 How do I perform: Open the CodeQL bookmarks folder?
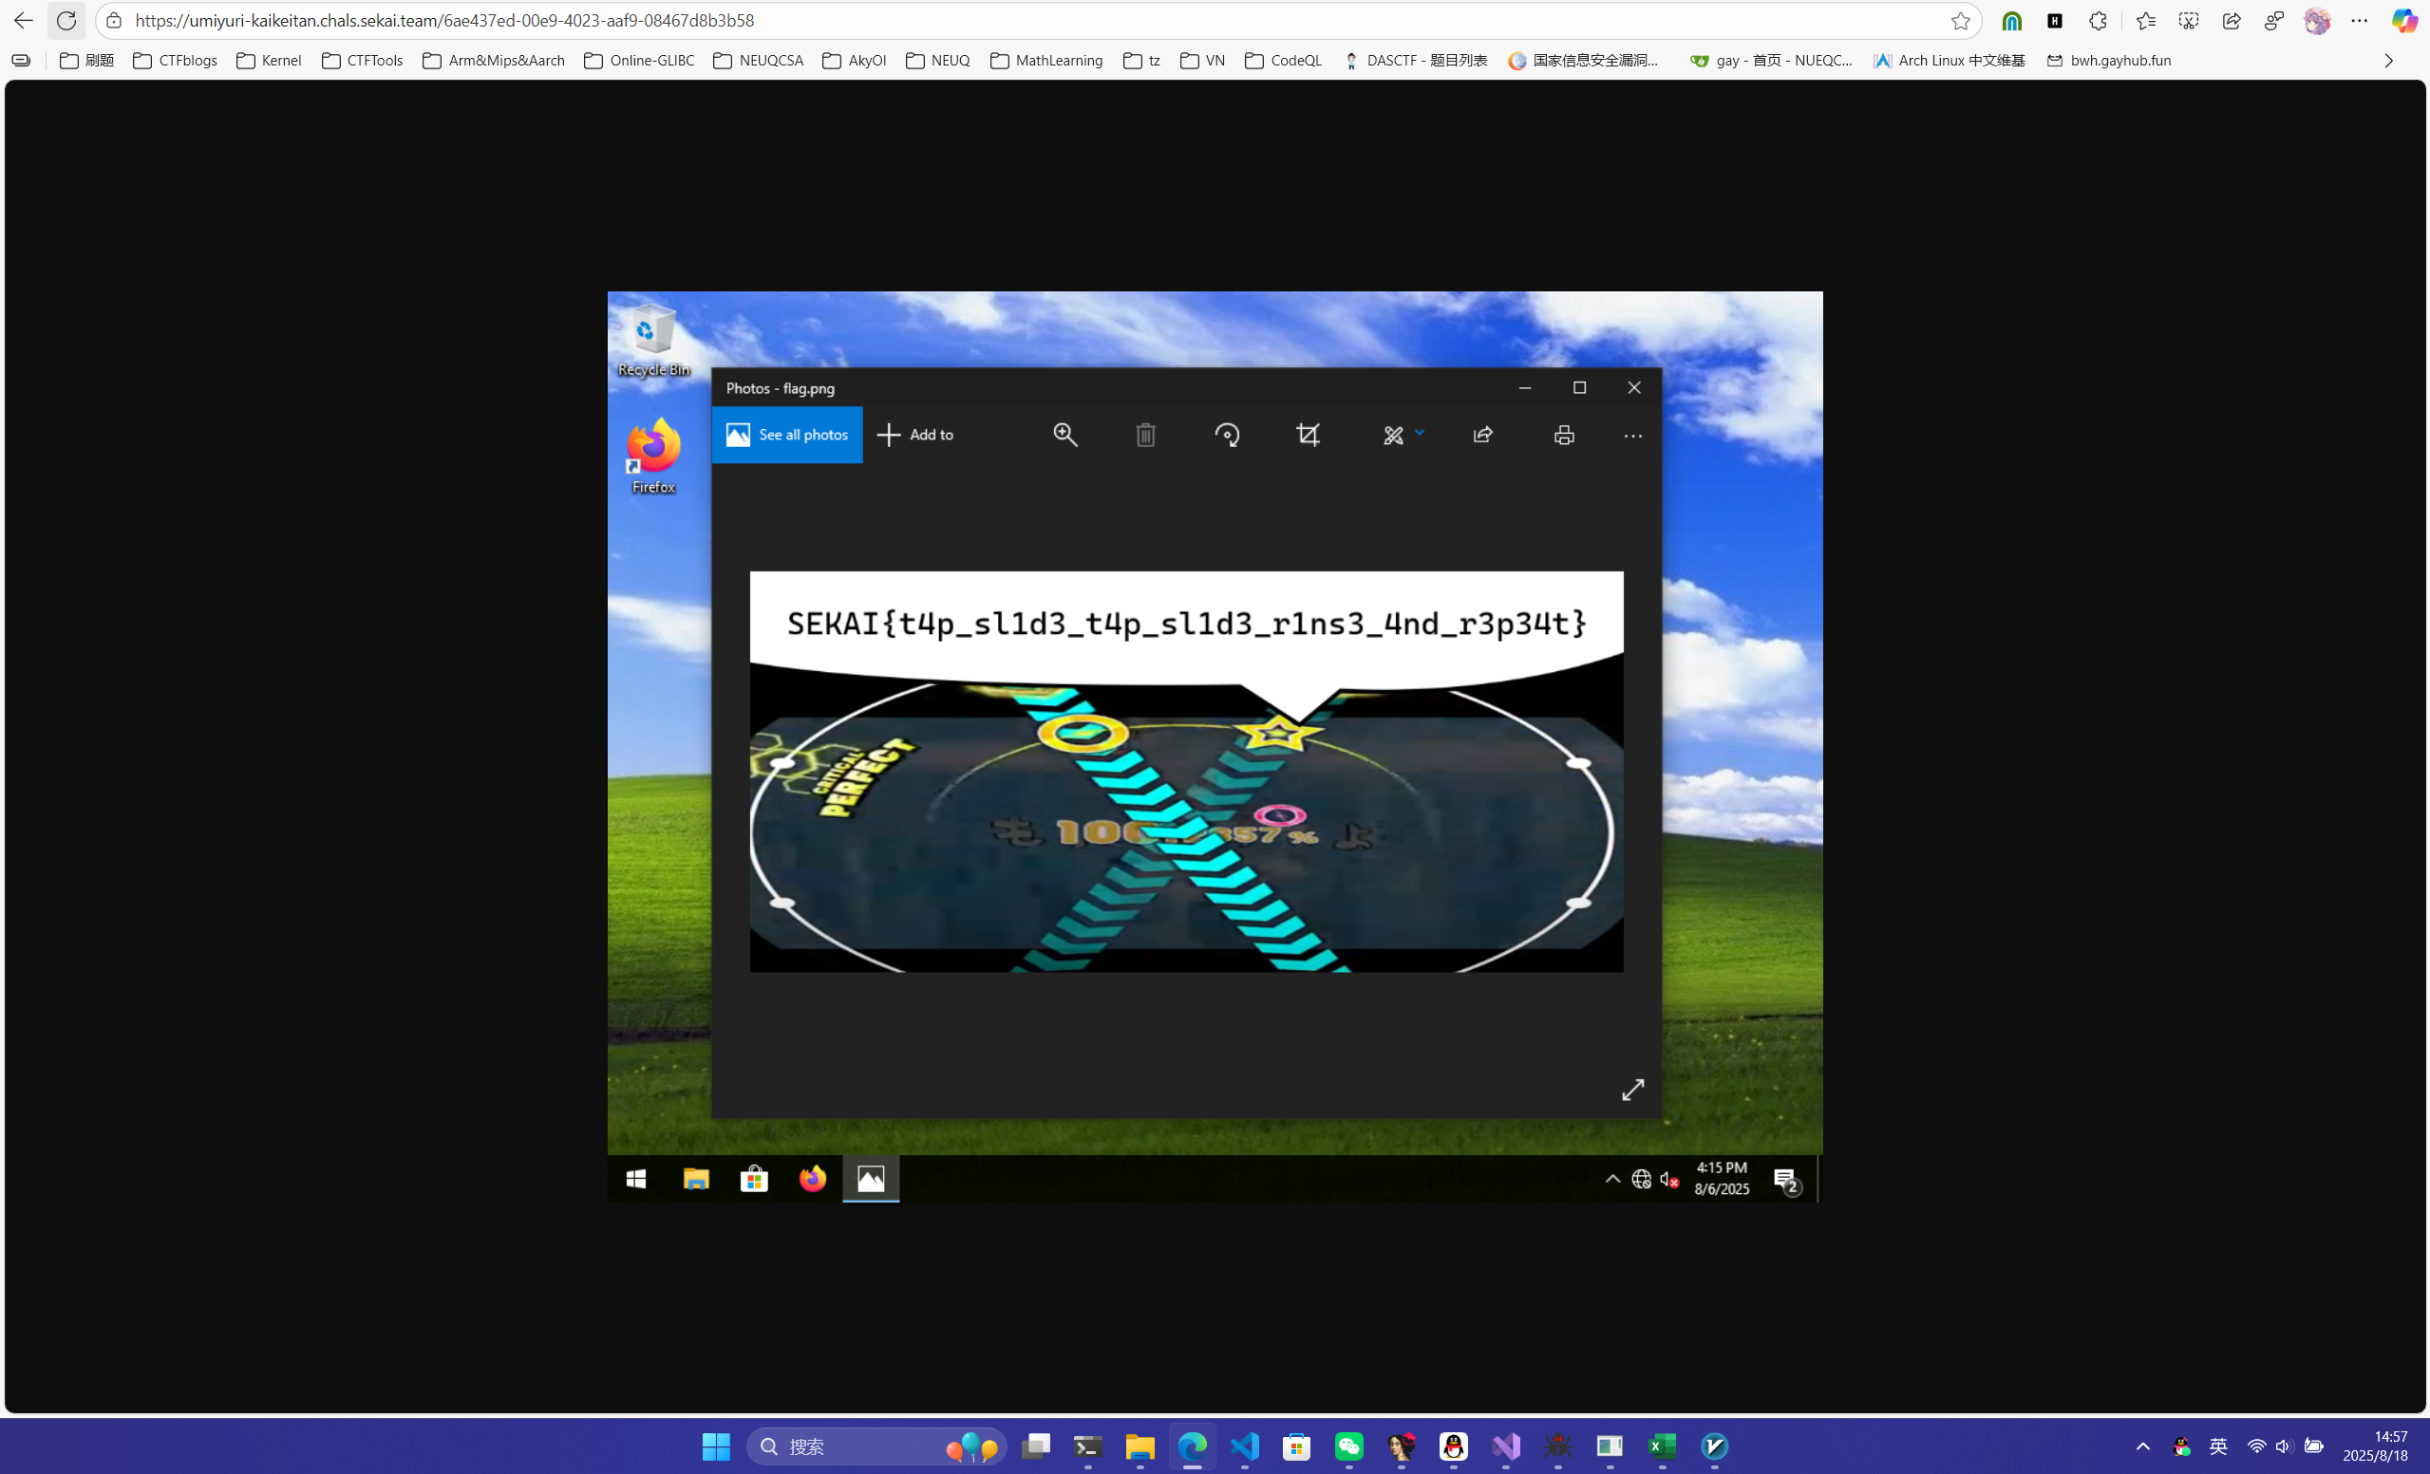point(1283,61)
